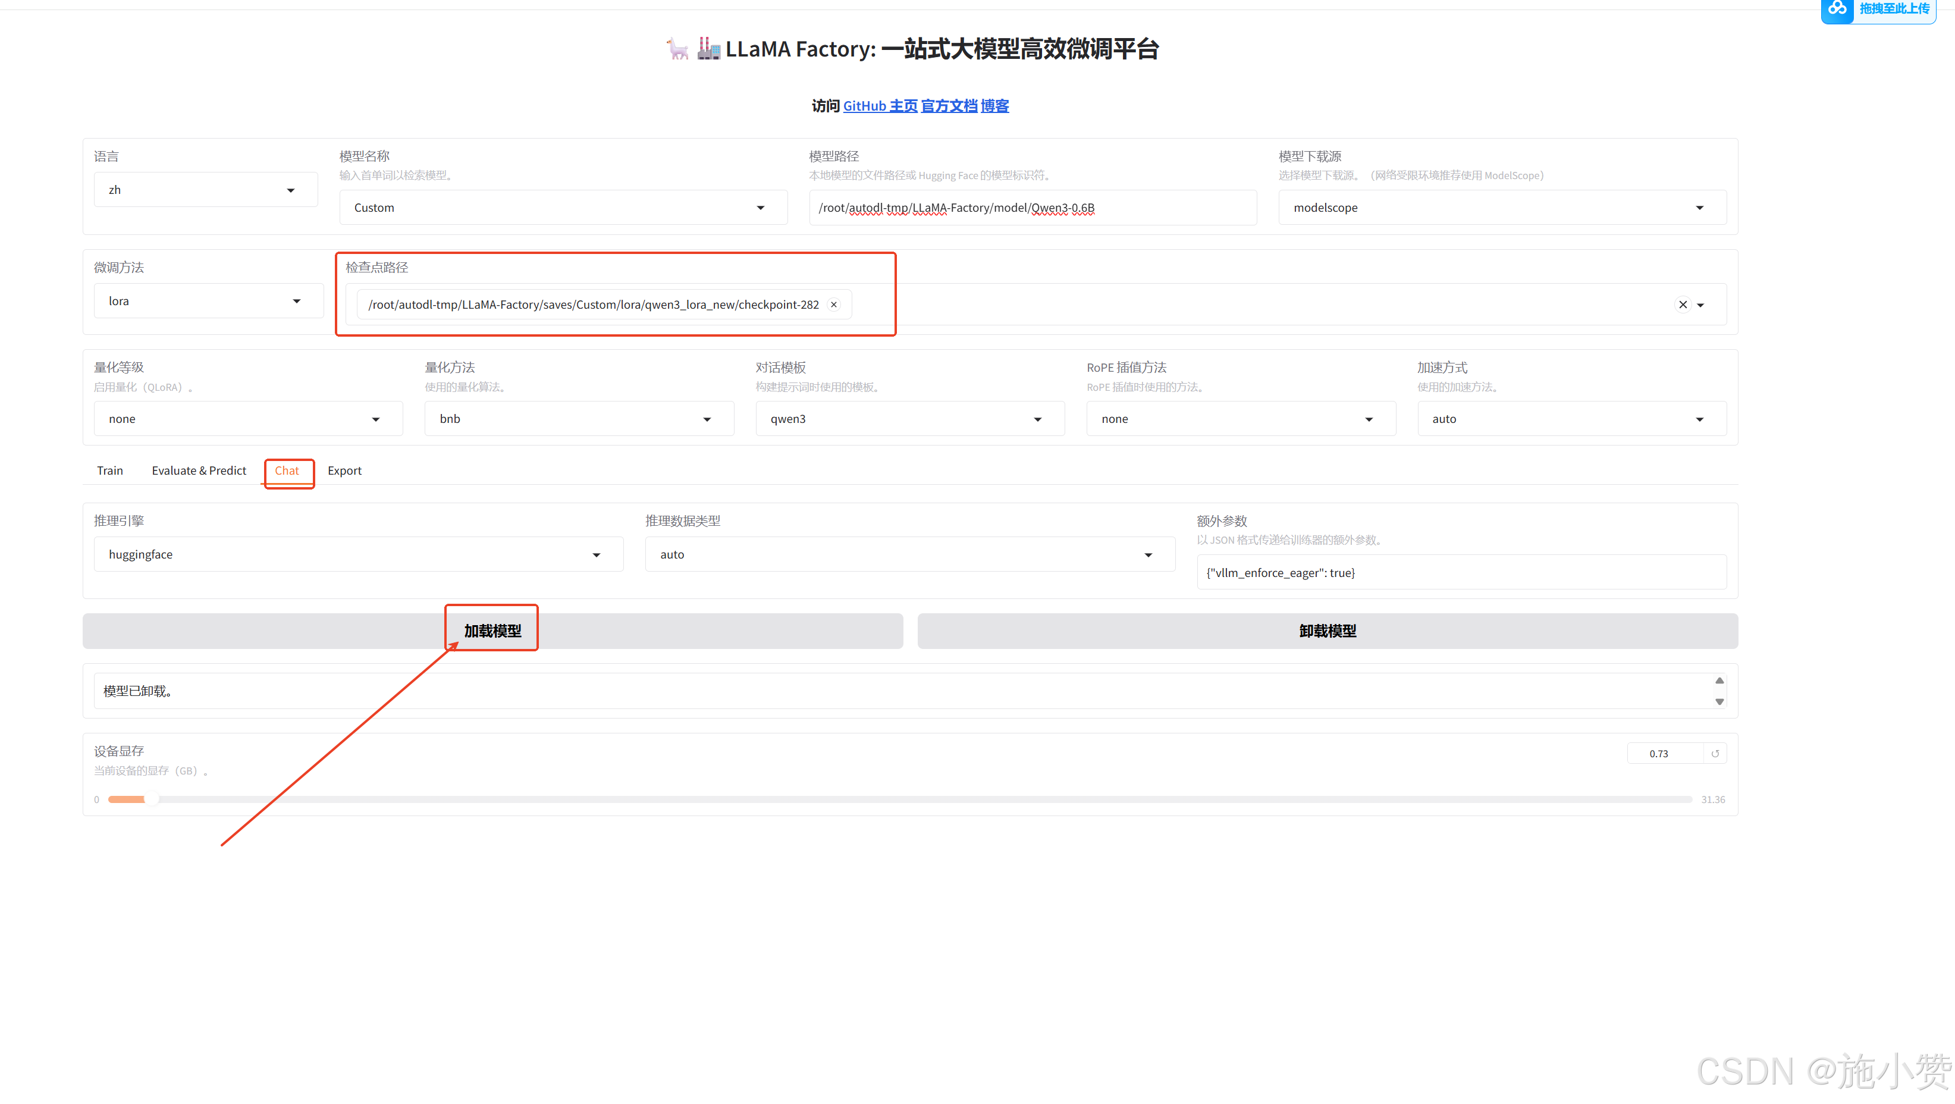Expand the quantization level dropdown
Viewport: 1955px width, 1104px height.
pyautogui.click(x=248, y=419)
